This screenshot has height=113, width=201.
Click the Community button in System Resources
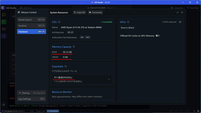click(95, 12)
